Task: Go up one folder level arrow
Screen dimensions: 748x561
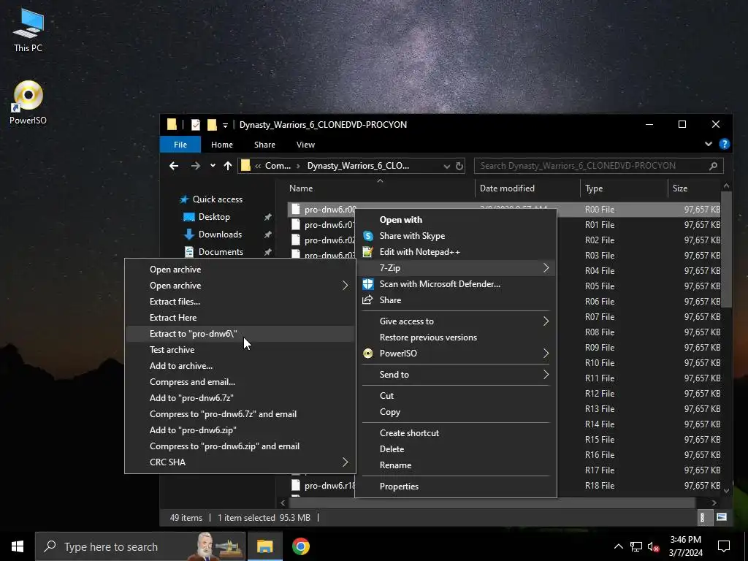Action: tap(228, 166)
